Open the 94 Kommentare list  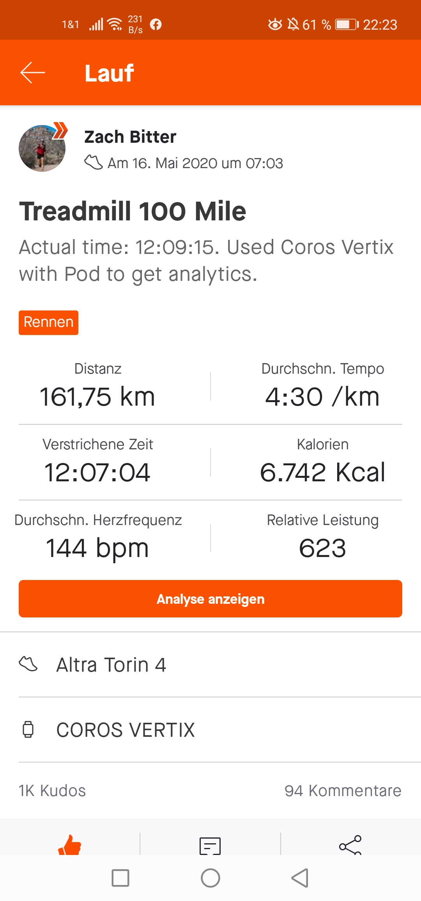343,791
